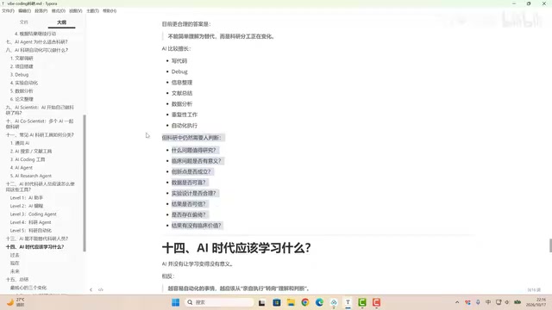This screenshot has height=310, width=552.
Task: Launch Google Chrome from the taskbar
Action: coord(305,302)
